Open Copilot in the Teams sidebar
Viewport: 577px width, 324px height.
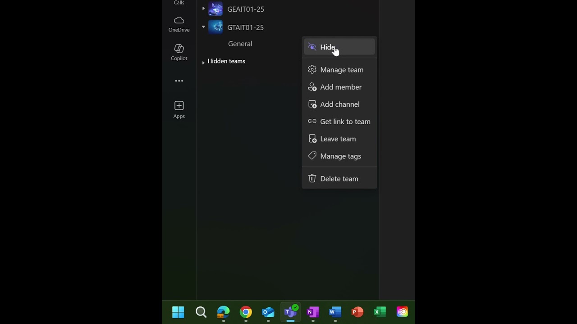(x=179, y=52)
